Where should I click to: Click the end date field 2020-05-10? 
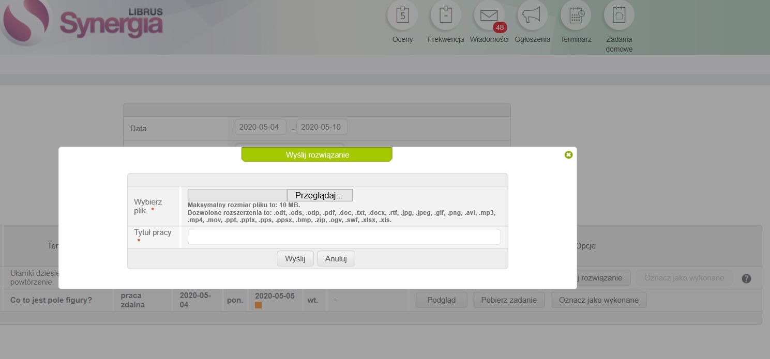tap(322, 127)
